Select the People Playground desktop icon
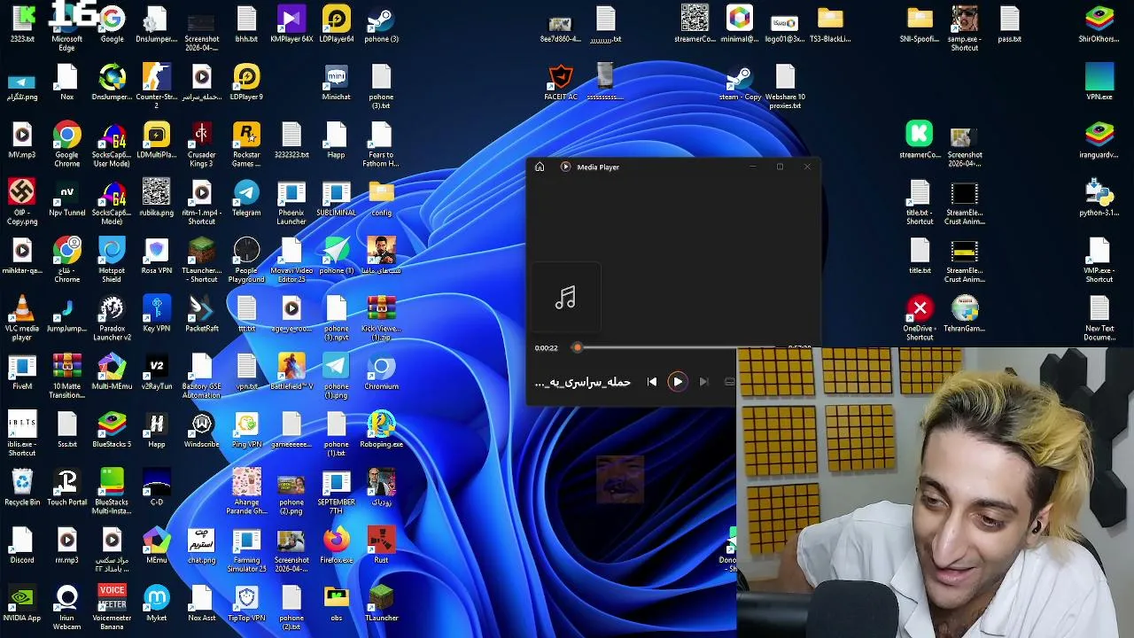 (x=246, y=260)
